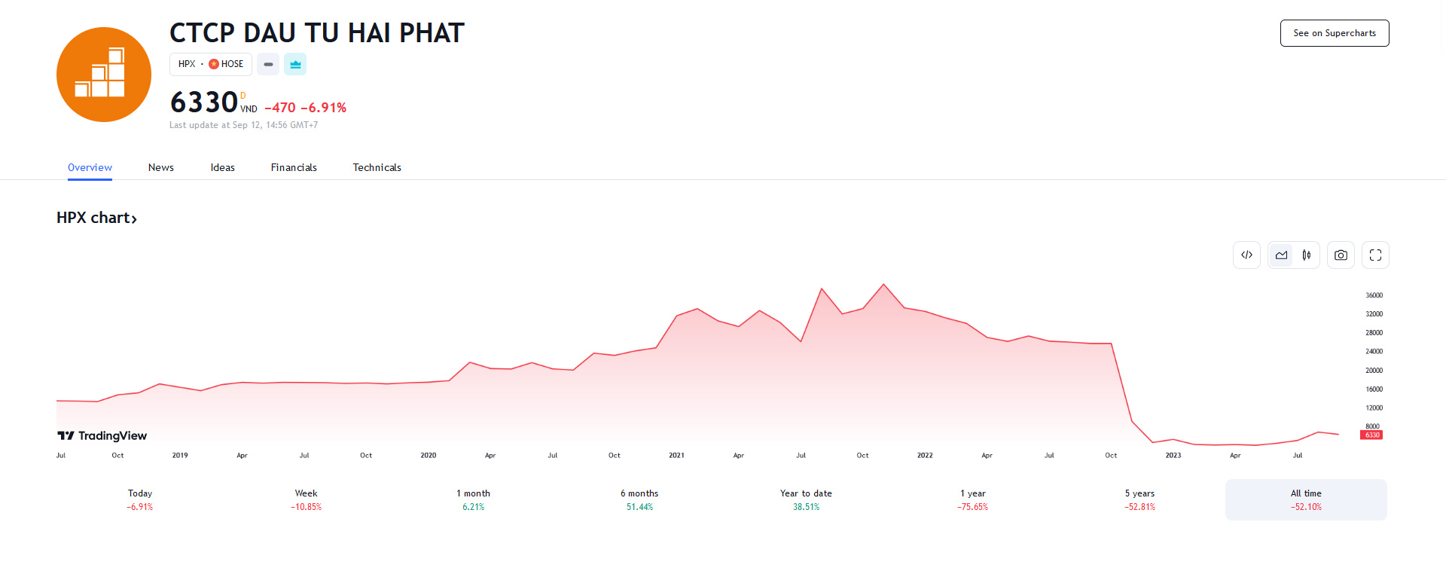Select the 1 year performance period

coord(972,499)
